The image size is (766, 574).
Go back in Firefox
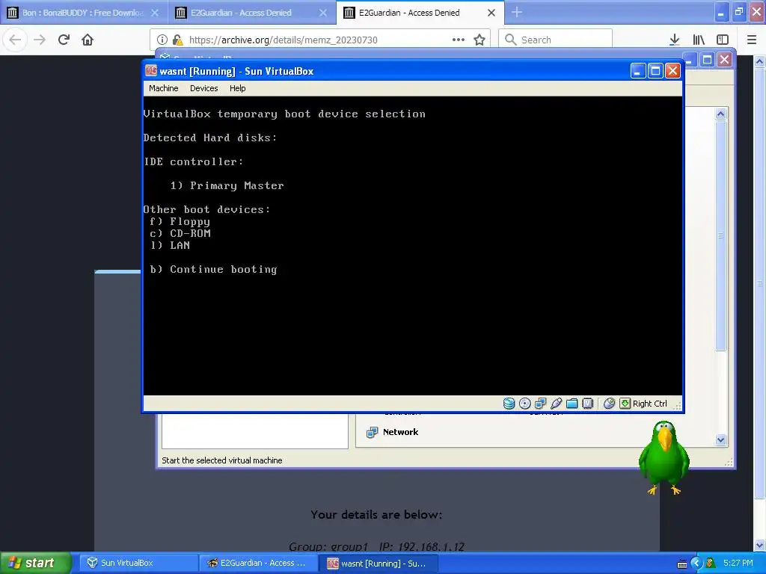point(15,40)
